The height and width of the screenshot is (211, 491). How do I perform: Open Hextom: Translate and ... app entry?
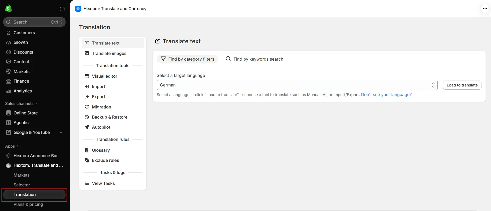pos(34,165)
